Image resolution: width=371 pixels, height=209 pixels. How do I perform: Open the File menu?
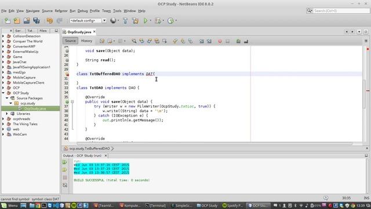(4, 11)
